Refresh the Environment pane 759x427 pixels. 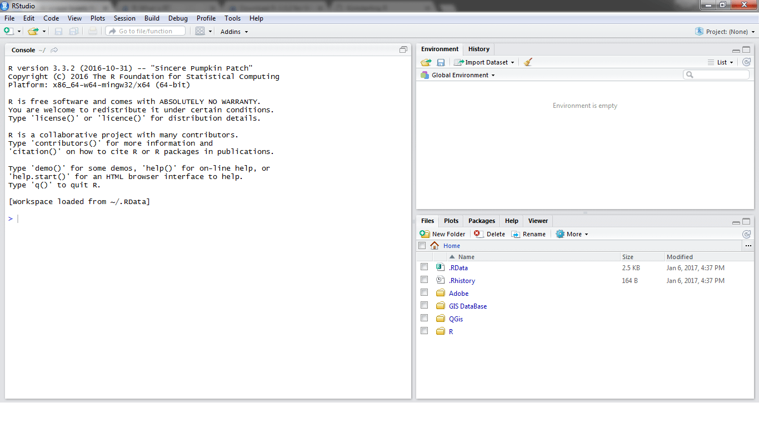(x=746, y=62)
